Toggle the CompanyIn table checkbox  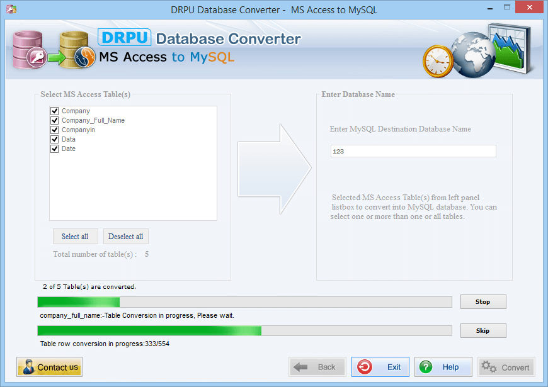click(55, 130)
